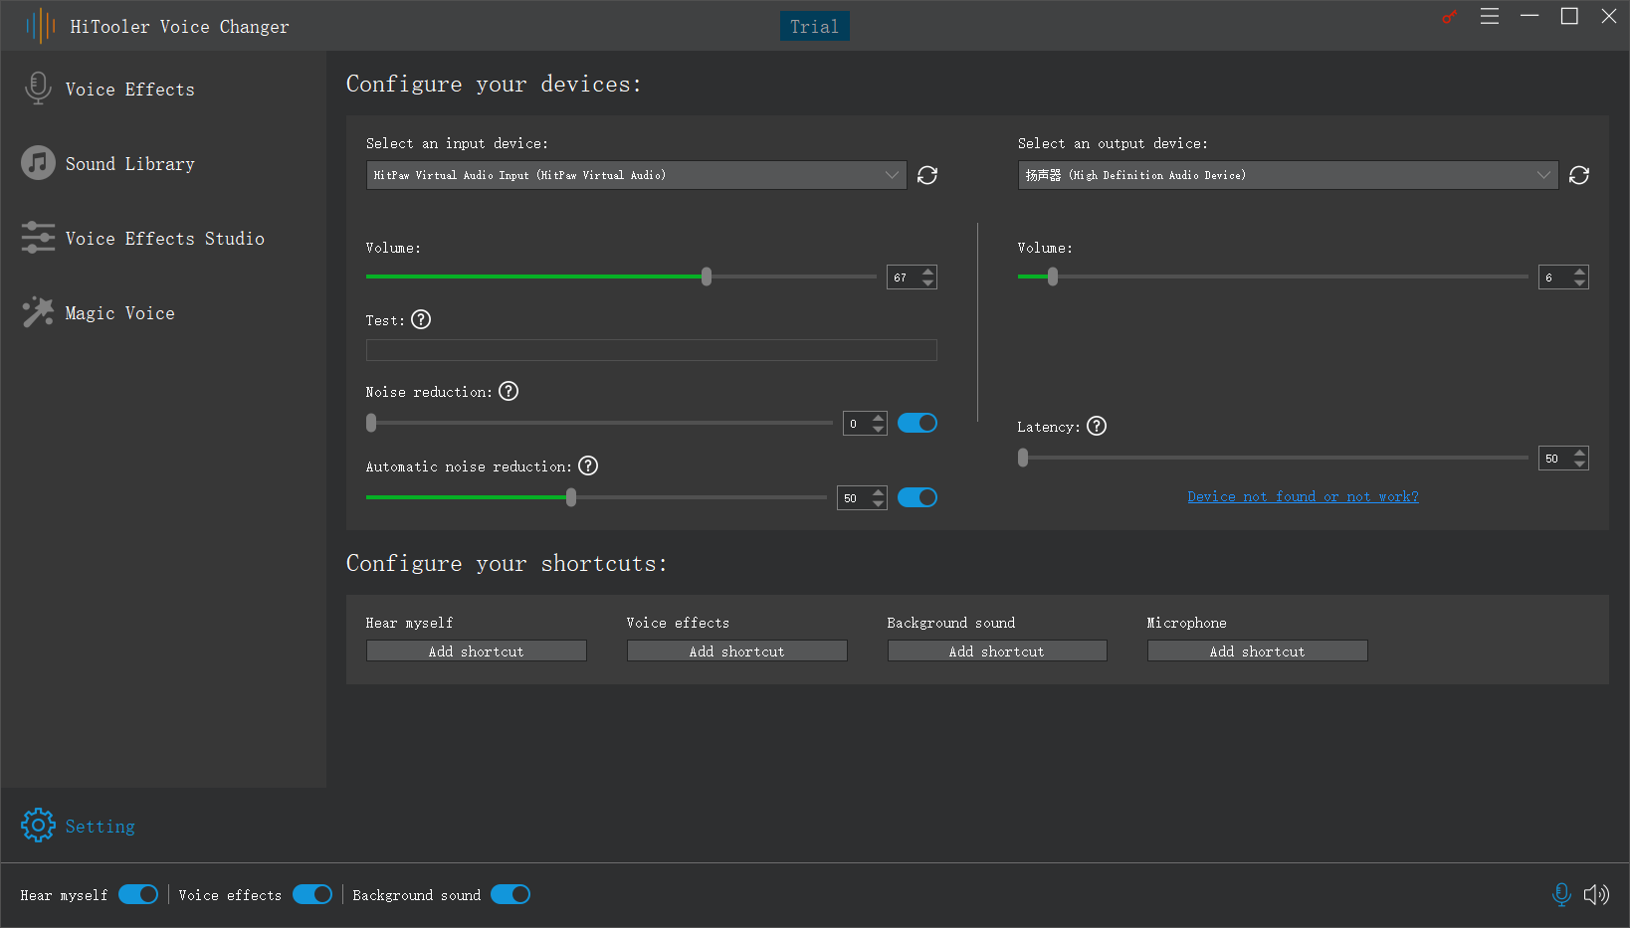
Task: Increase noise reduction value up arrow
Action: coord(879,418)
